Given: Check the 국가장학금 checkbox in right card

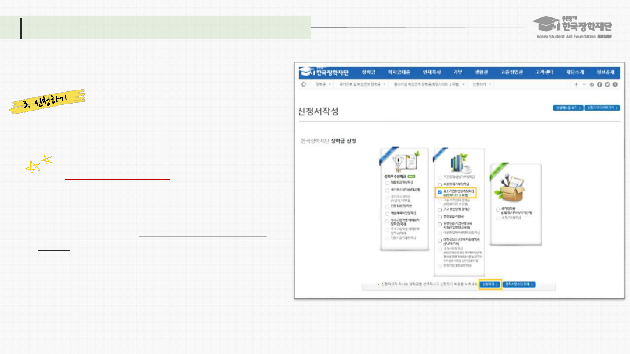Looking at the screenshot, I should tap(498, 209).
